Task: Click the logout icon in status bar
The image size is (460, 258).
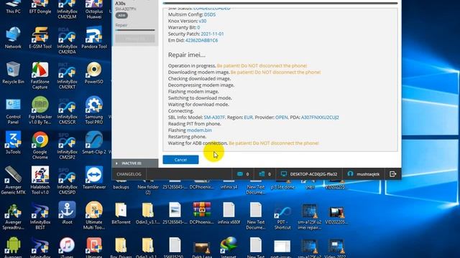Action: pyautogui.click(x=393, y=174)
